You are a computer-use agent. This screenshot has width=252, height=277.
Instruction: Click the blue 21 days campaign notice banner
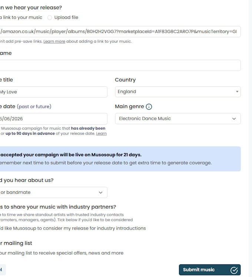(120, 159)
